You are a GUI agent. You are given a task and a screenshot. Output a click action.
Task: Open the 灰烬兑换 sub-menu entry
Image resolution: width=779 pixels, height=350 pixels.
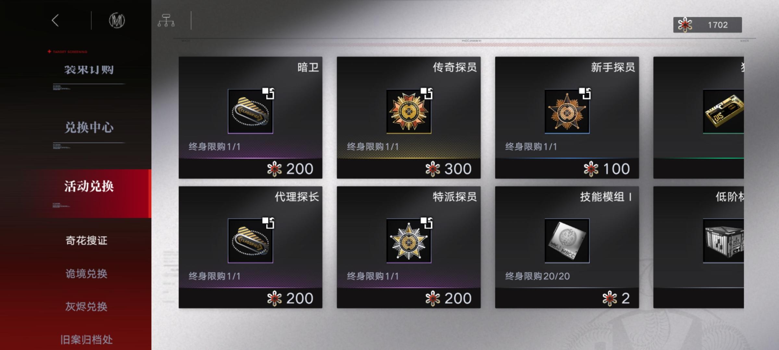click(86, 306)
